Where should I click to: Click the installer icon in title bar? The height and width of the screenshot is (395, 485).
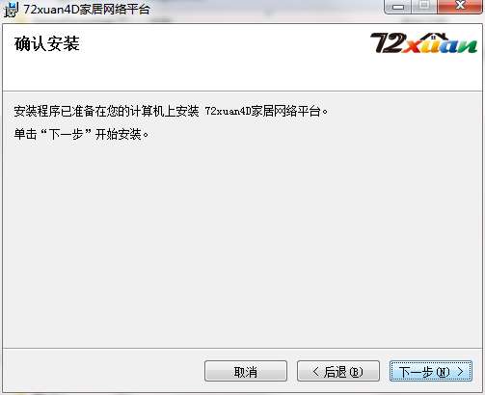point(11,10)
